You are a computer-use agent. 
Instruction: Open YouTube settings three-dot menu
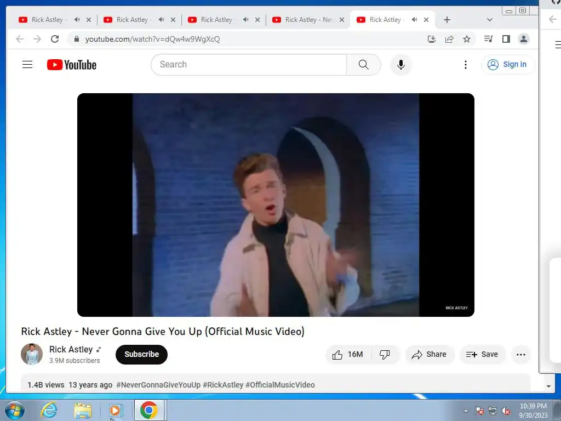click(x=466, y=65)
